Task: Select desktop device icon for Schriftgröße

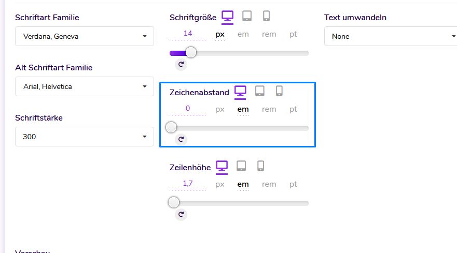Action: pos(227,17)
